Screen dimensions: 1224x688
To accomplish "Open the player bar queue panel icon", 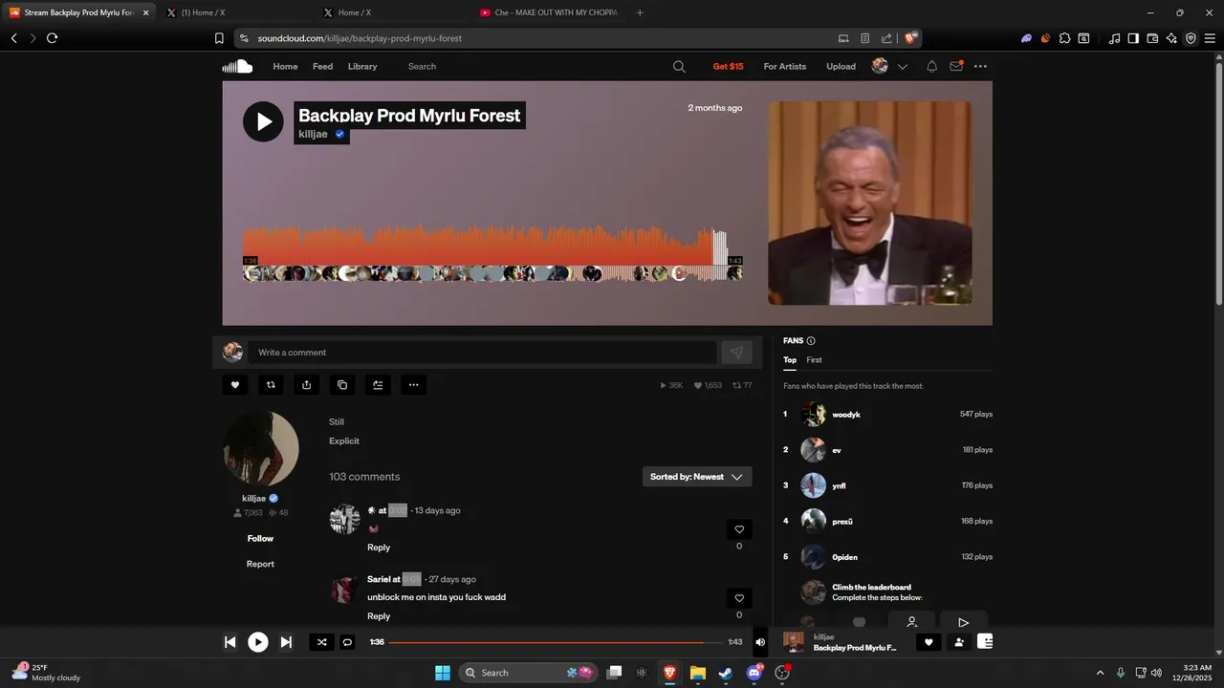I will click(x=985, y=642).
